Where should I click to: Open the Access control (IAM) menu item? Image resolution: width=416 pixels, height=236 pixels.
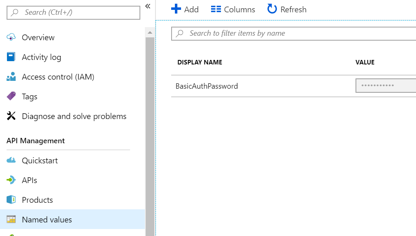pyautogui.click(x=58, y=77)
